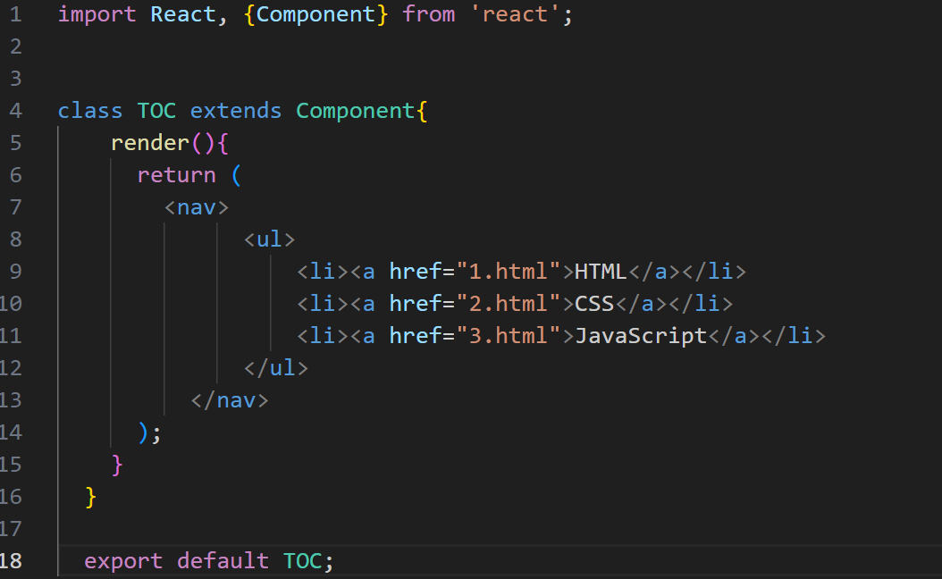Image resolution: width=942 pixels, height=579 pixels.
Task: Click the 'class' keyword on line 4
Action: (x=90, y=111)
